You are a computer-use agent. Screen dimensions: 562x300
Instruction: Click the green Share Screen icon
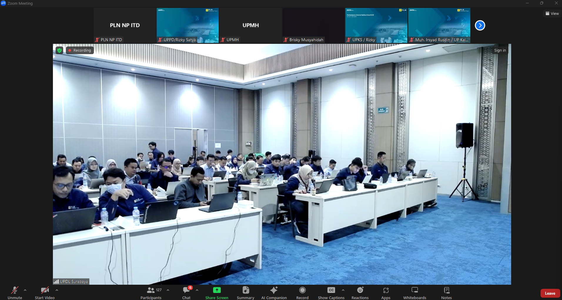(x=217, y=290)
